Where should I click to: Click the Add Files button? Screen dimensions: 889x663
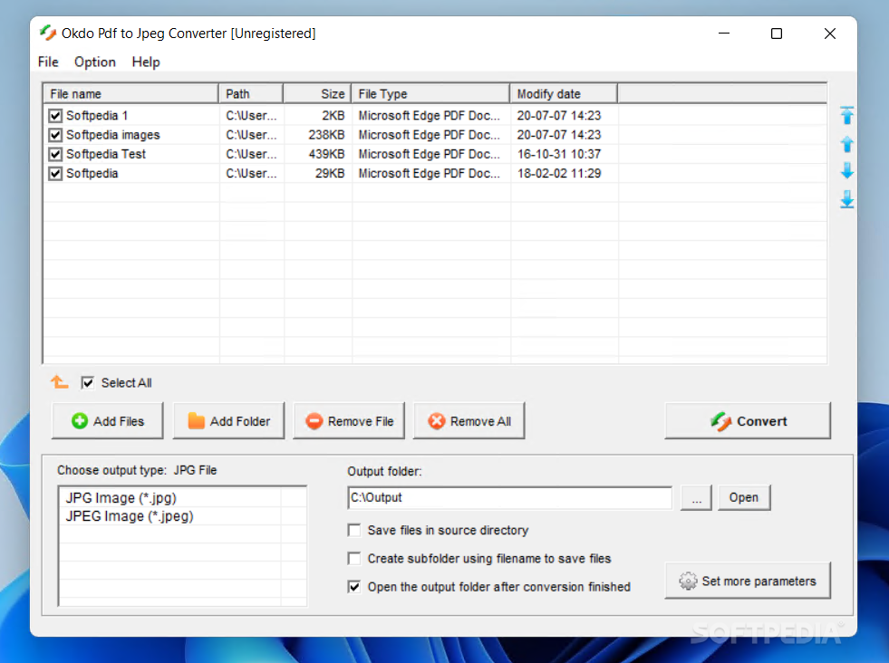pyautogui.click(x=107, y=421)
